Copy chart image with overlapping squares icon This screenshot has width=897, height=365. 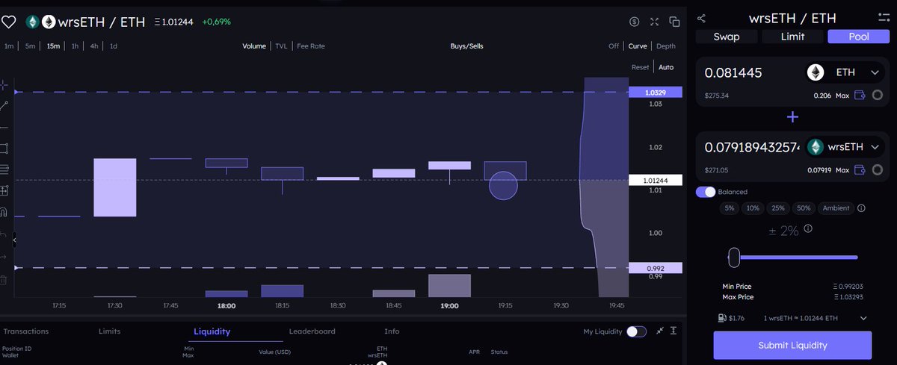[674, 22]
